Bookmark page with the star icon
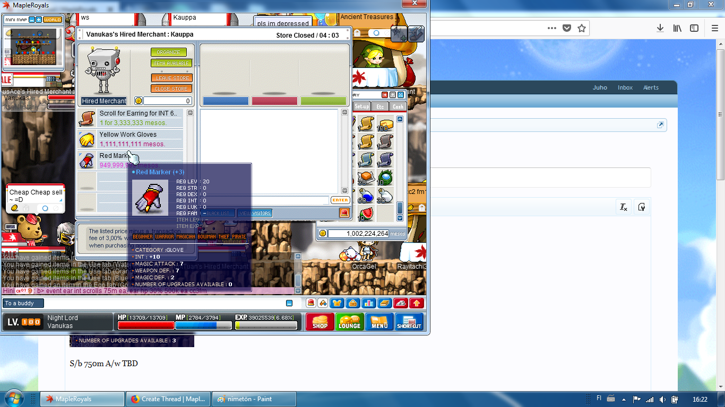The width and height of the screenshot is (725, 407). pyautogui.click(x=582, y=28)
